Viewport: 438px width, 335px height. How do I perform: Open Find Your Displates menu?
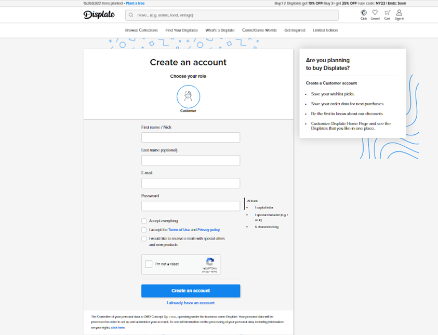pyautogui.click(x=181, y=30)
